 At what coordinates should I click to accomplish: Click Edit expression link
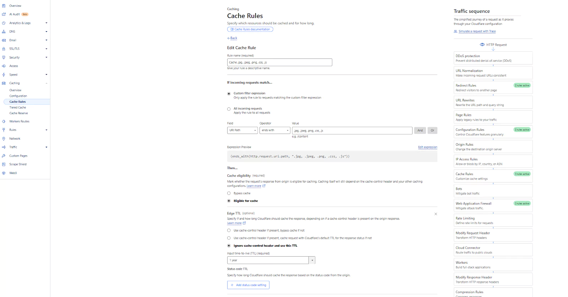428,147
